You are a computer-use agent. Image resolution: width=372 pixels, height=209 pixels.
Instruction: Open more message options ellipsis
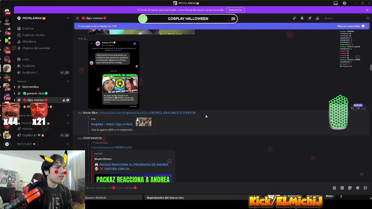point(363,109)
